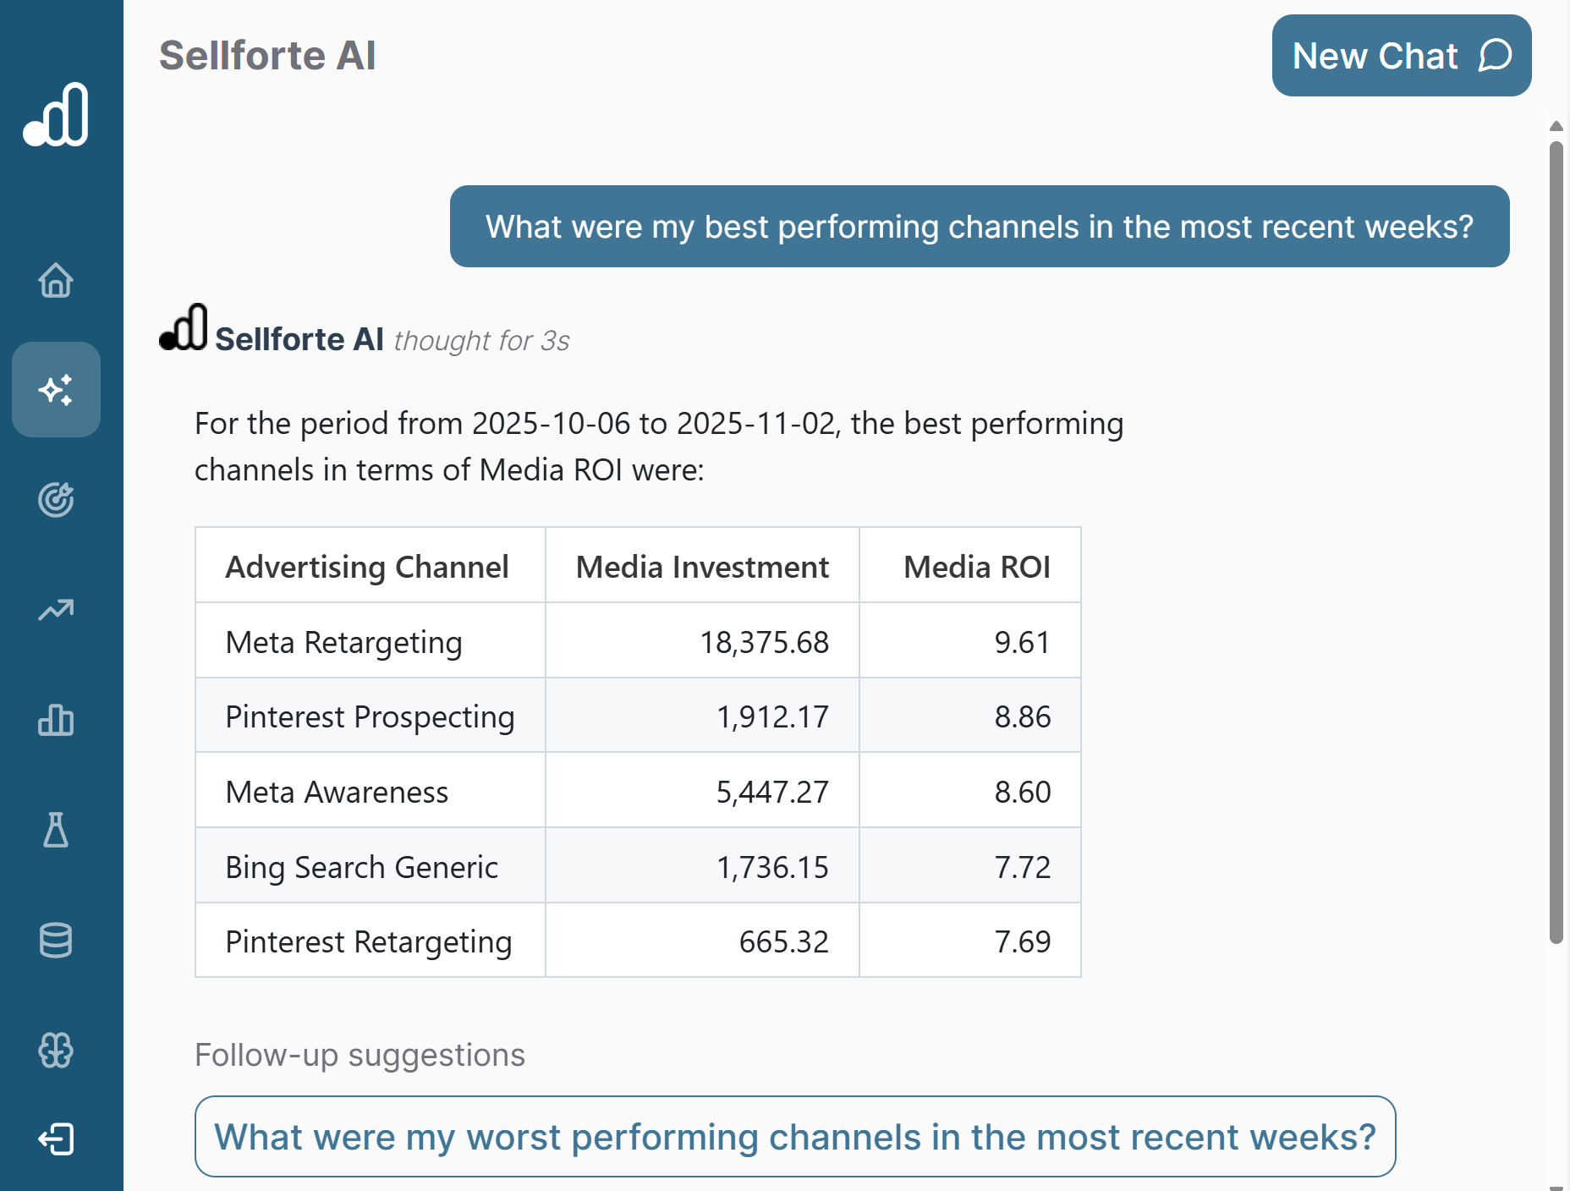This screenshot has width=1570, height=1191.
Task: Open the dartboard targeting icon
Action: pyautogui.click(x=56, y=500)
